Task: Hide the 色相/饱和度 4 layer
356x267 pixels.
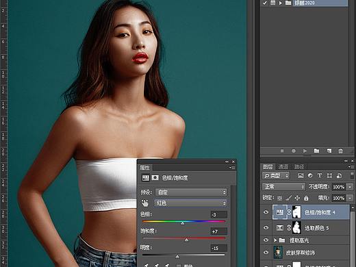Action: (x=266, y=212)
